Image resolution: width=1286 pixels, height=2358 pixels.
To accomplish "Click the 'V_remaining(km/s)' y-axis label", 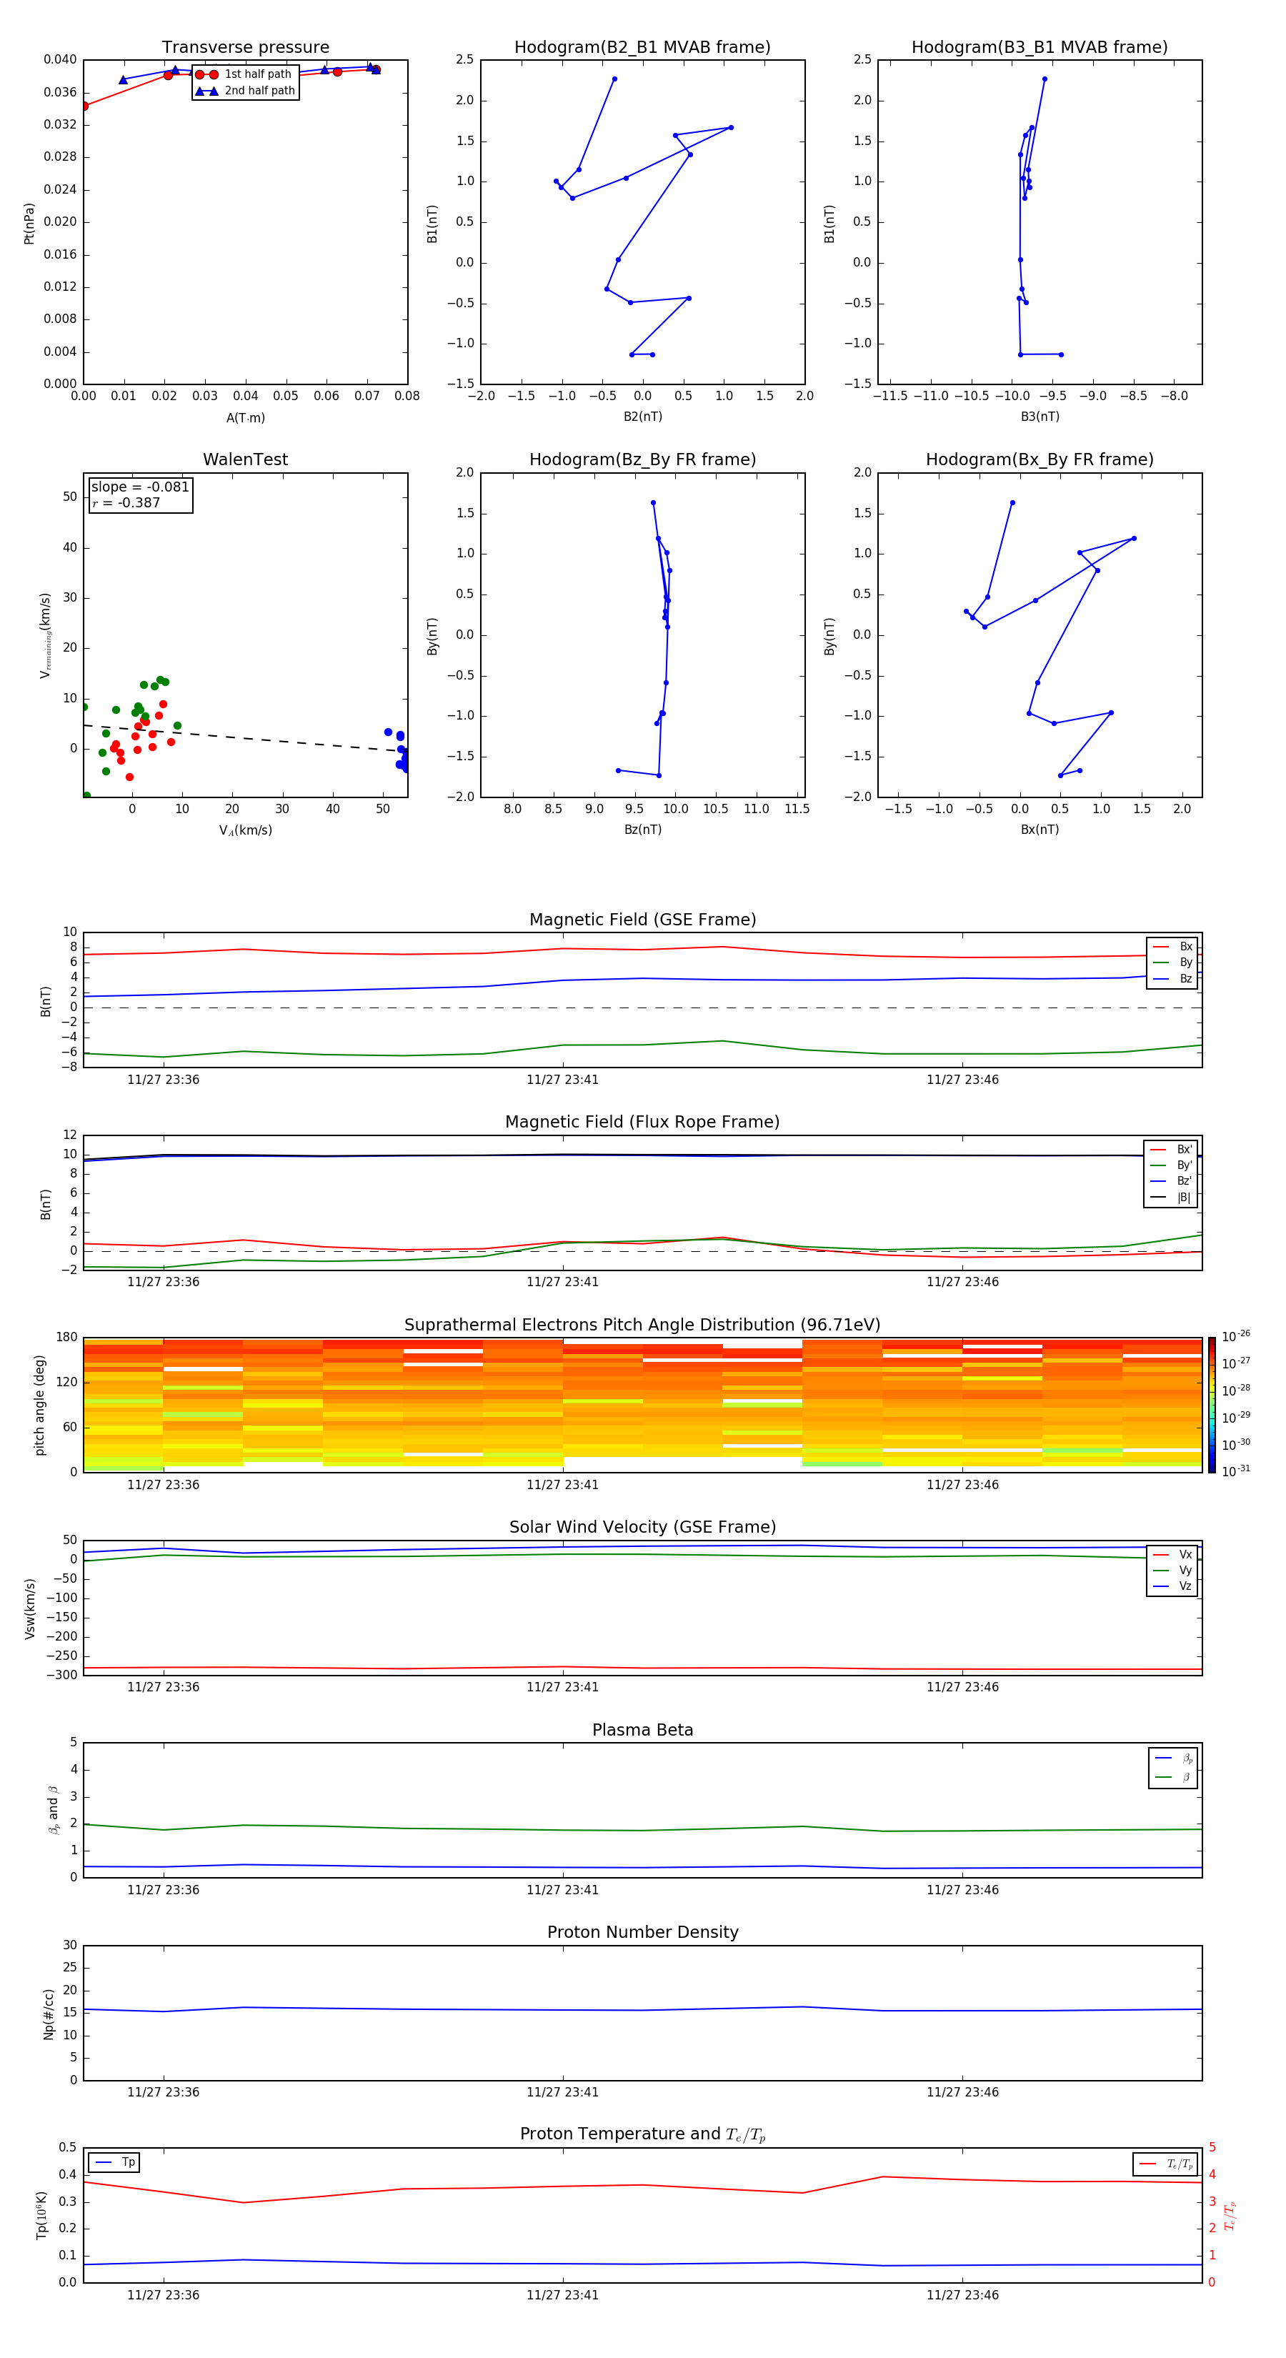I will pos(45,635).
